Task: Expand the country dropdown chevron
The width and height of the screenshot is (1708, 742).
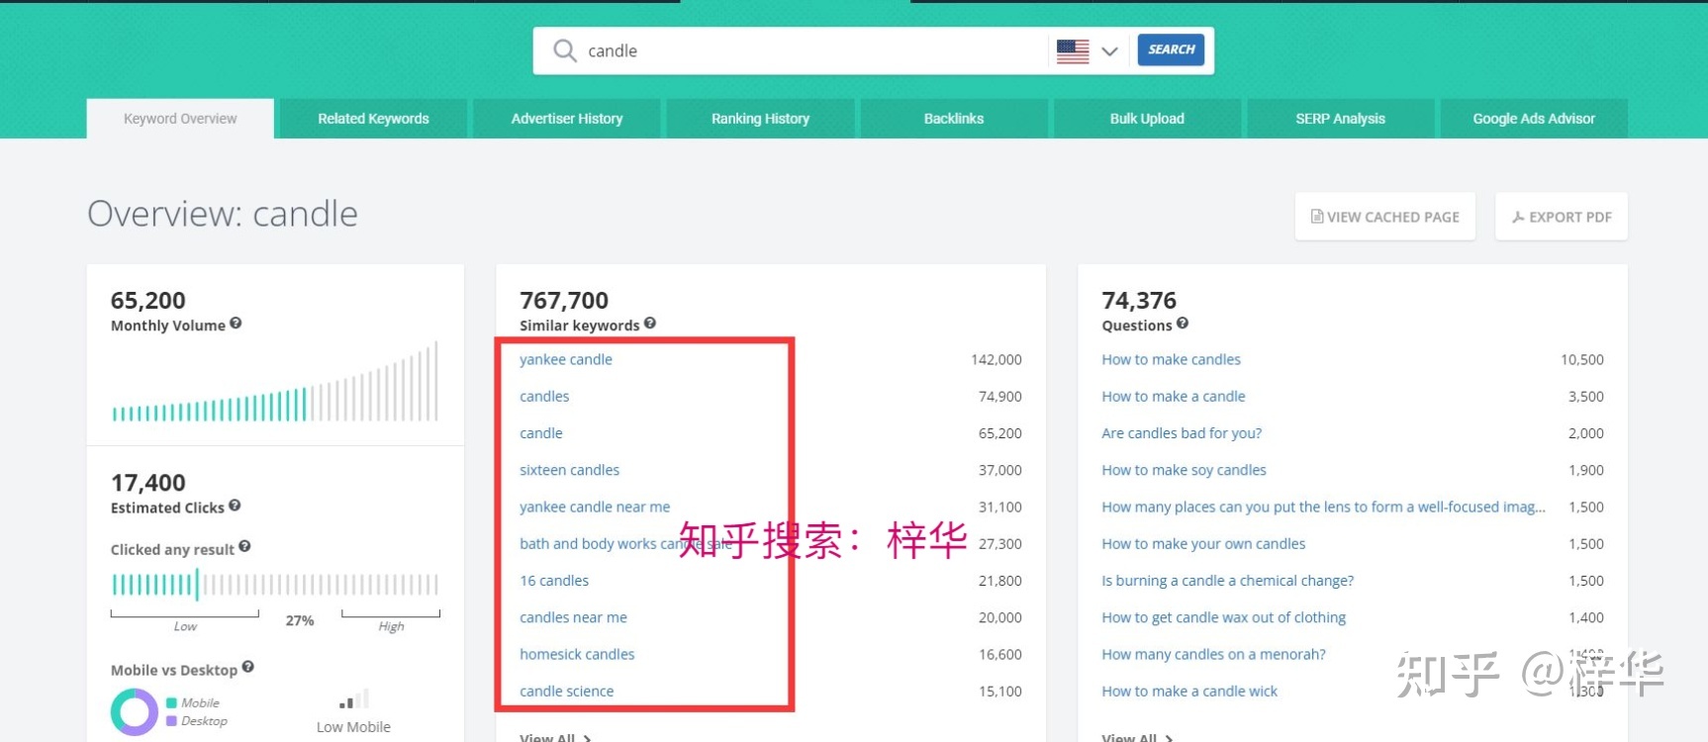Action: [x=1109, y=51]
